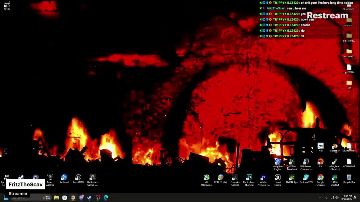The height and width of the screenshot is (202, 360).
Task: Open the LABS shortcut on the desktop
Action: tap(335, 180)
